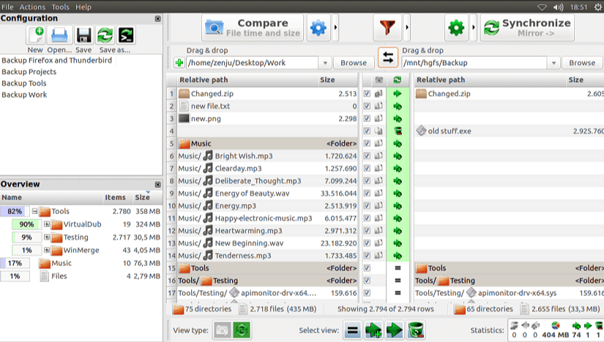Sort Overview by Items column header
604x342 pixels.
click(x=115, y=197)
